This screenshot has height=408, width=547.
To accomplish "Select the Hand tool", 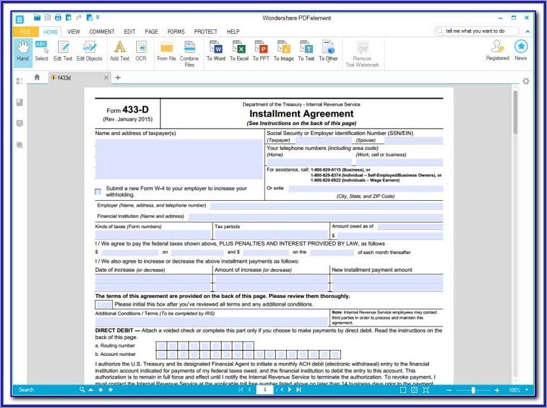I will (x=23, y=51).
